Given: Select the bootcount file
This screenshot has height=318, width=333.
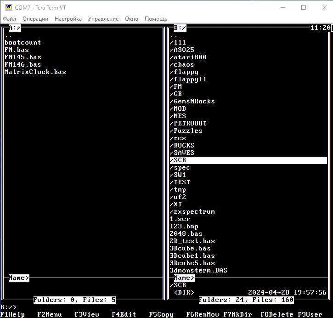Looking at the screenshot, I should coord(23,42).
